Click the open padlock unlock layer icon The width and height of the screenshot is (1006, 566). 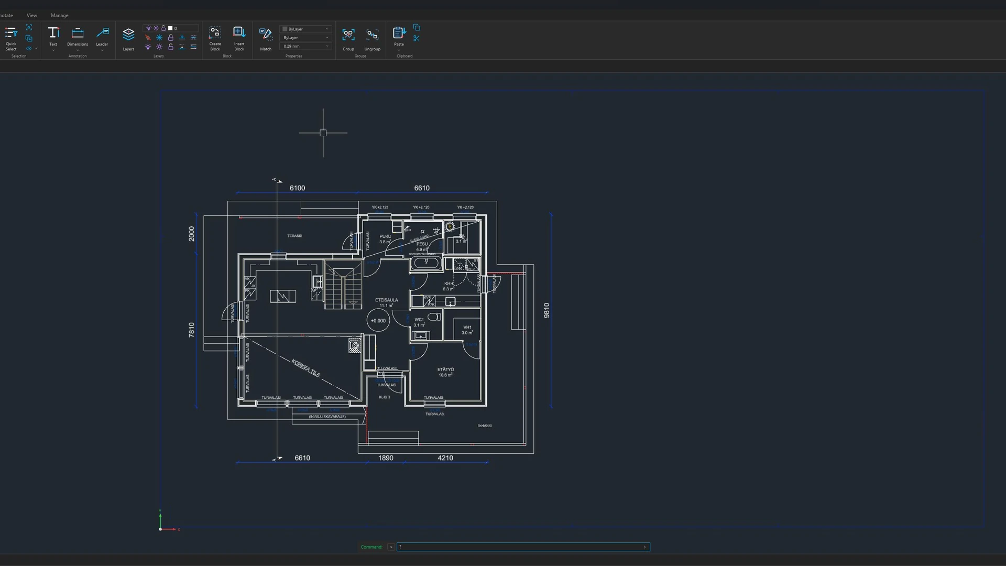pos(170,47)
